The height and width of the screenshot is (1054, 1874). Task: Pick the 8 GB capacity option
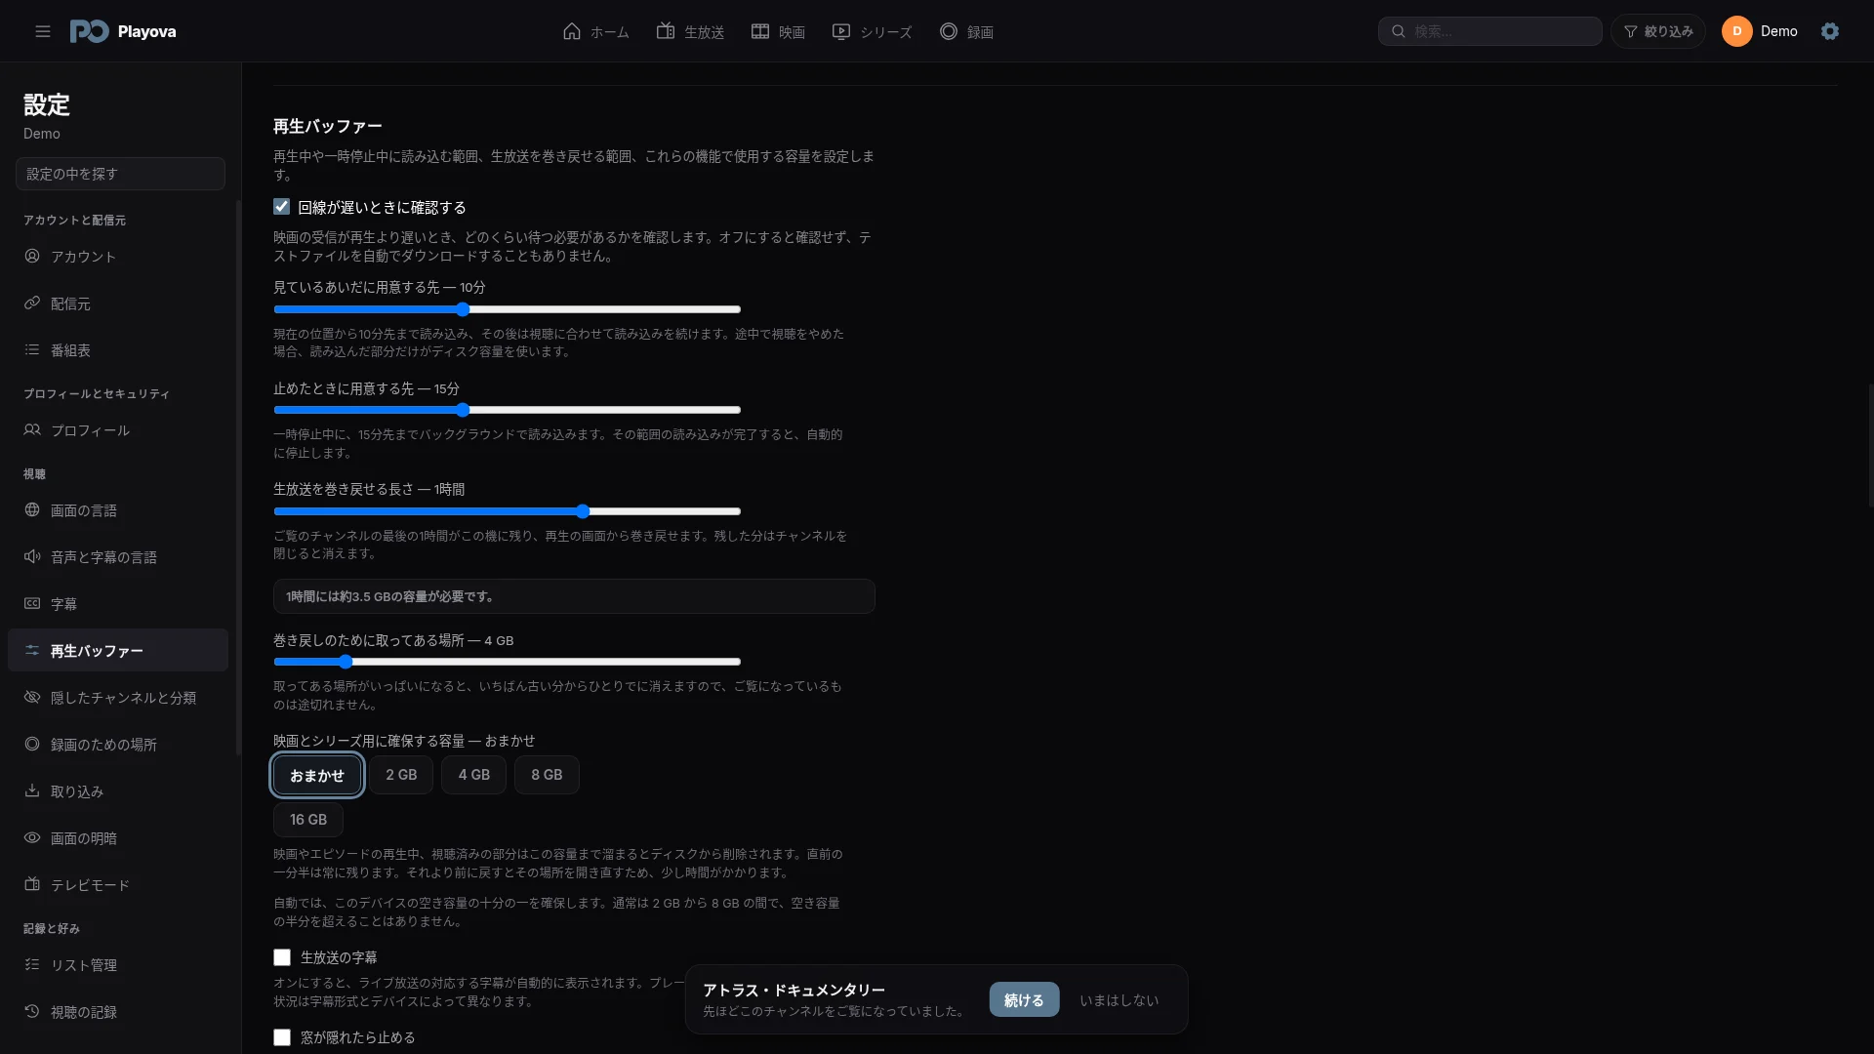pos(547,775)
